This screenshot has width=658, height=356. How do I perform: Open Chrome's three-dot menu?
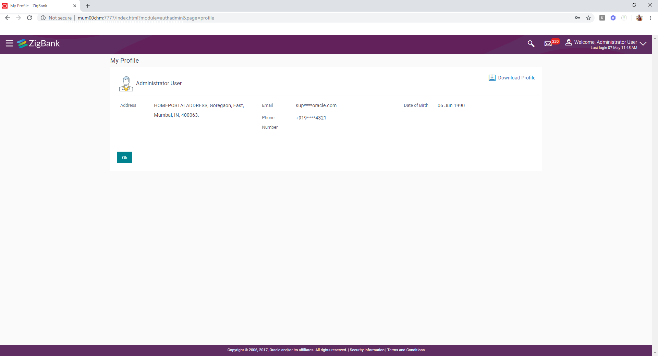650,18
